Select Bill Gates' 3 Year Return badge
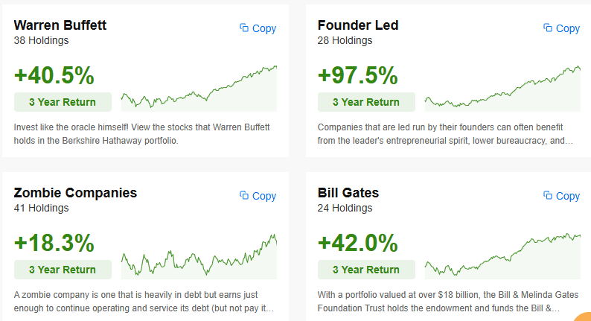 [x=366, y=270]
